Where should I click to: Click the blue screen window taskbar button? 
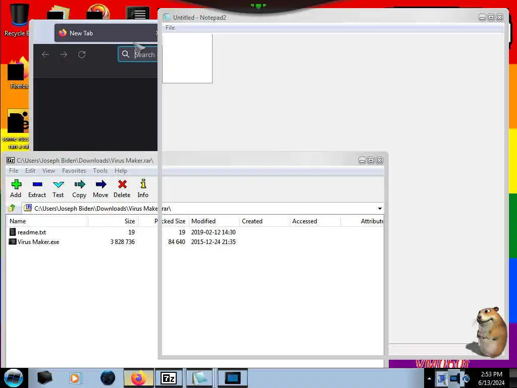click(x=232, y=378)
